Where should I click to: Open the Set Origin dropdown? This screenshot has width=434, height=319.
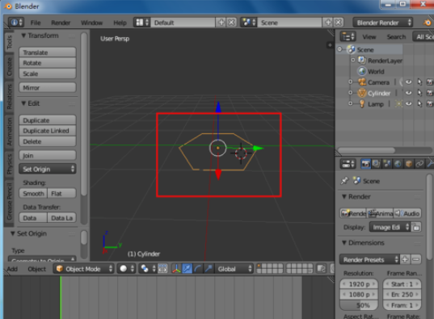48,169
